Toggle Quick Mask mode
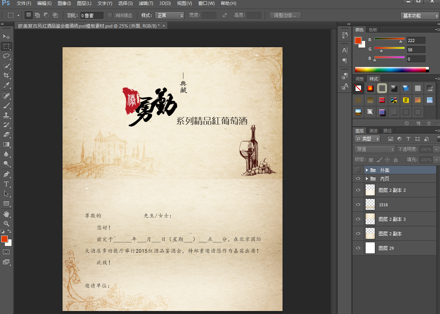Screen dimensions: 440x314 point(6,252)
